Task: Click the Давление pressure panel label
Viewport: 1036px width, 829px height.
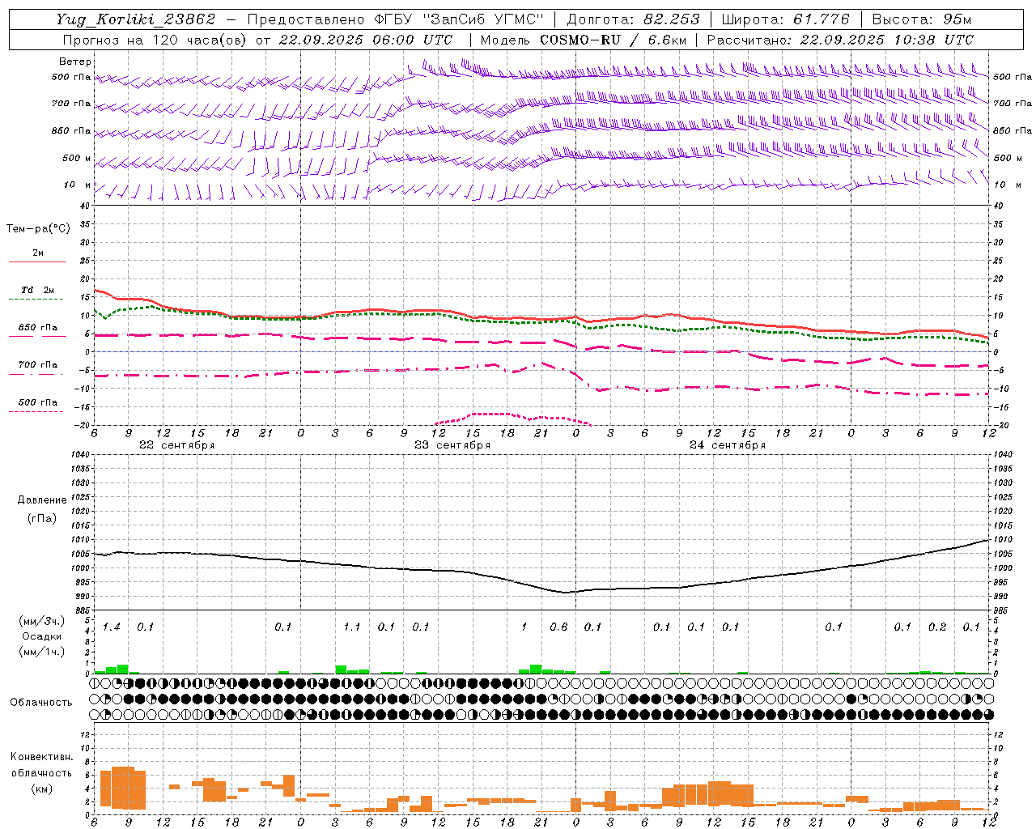Action: pyautogui.click(x=42, y=500)
